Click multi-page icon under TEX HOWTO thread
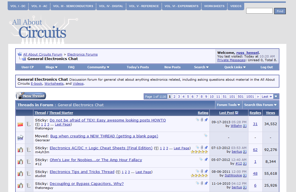The height and width of the screenshot is (192, 296). click(38, 125)
